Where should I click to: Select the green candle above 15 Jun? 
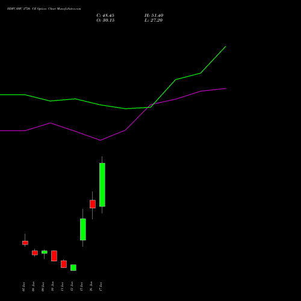83,229
